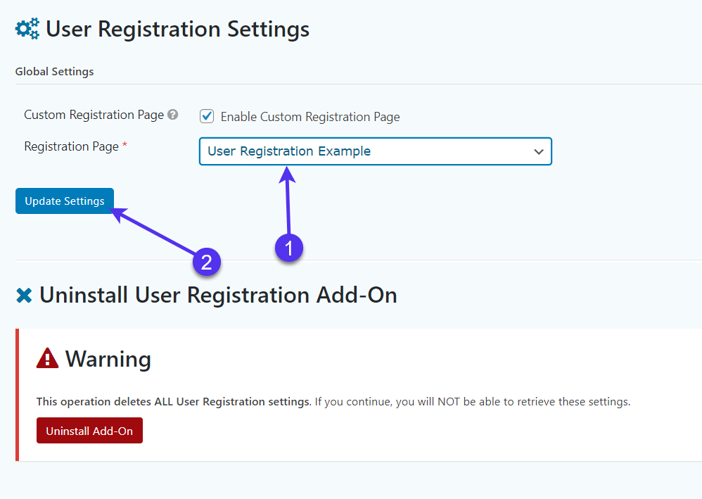
Task: Click the Warning heading text
Action: point(108,359)
